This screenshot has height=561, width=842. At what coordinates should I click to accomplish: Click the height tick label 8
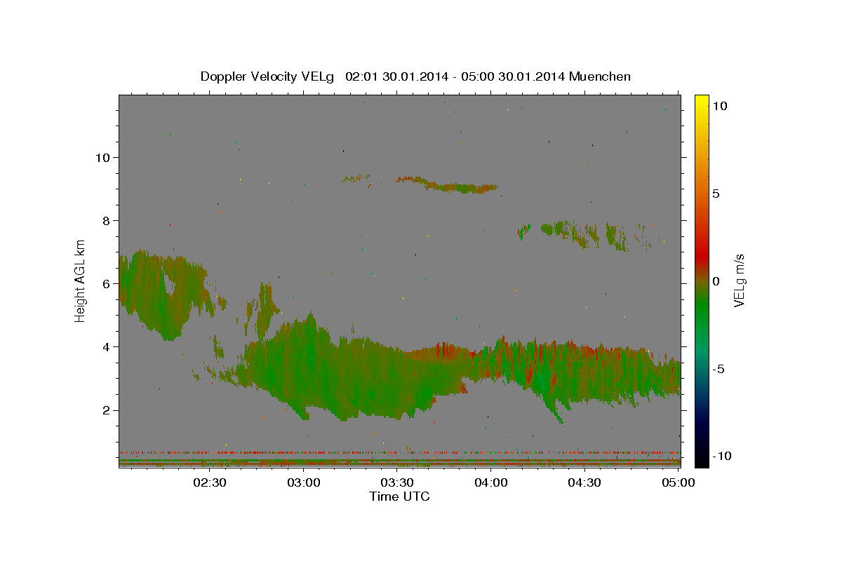click(107, 220)
